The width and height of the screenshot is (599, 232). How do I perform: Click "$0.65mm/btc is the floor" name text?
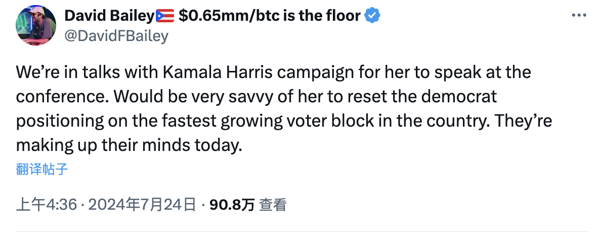tap(270, 16)
